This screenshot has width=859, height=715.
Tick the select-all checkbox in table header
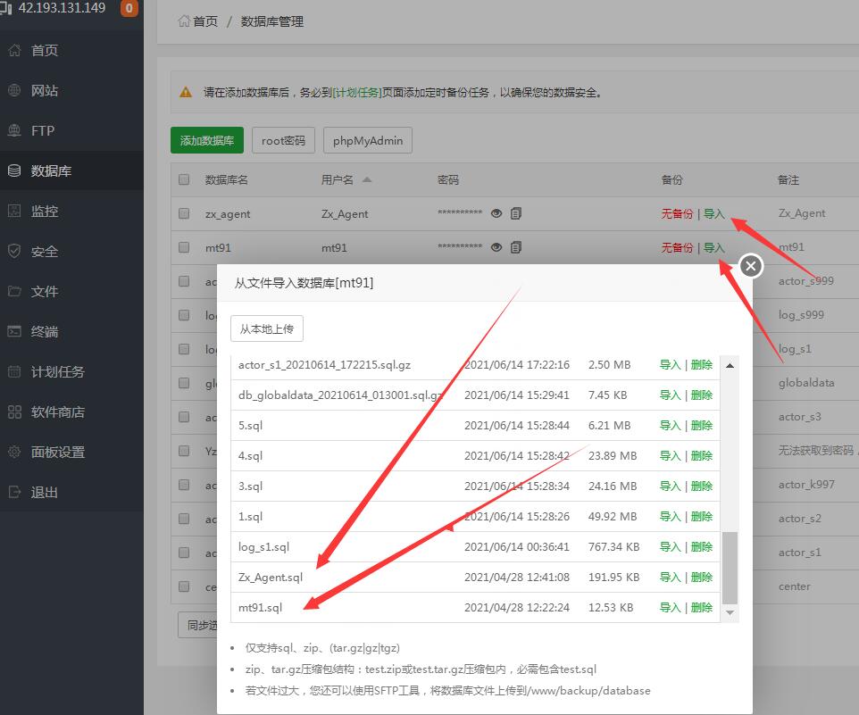tap(184, 179)
